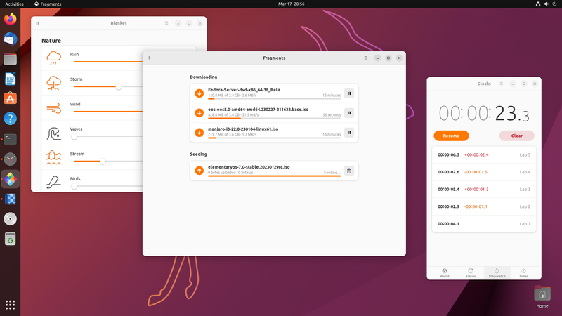Click manjaro-i3 download arrow icon
This screenshot has height=316, width=562.
coord(200,133)
